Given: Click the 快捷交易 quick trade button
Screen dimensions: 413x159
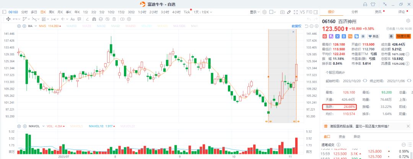Looking at the screenshot, I should (403, 36).
